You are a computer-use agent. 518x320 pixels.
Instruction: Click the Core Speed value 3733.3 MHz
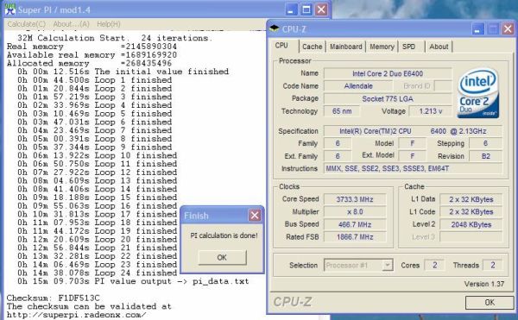pos(355,199)
